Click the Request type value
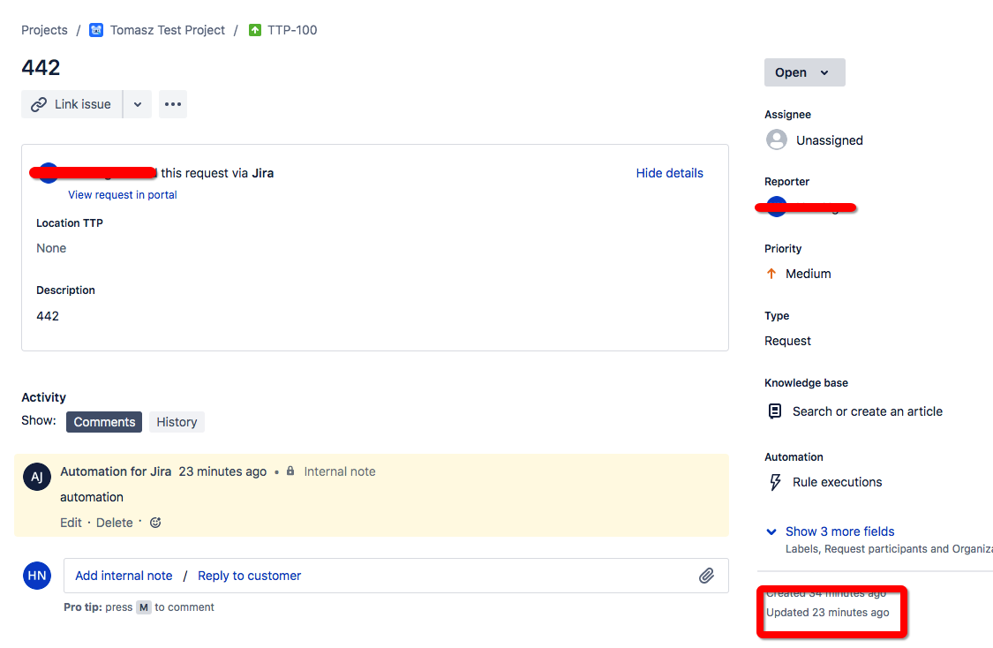The height and width of the screenshot is (648, 993). [787, 341]
